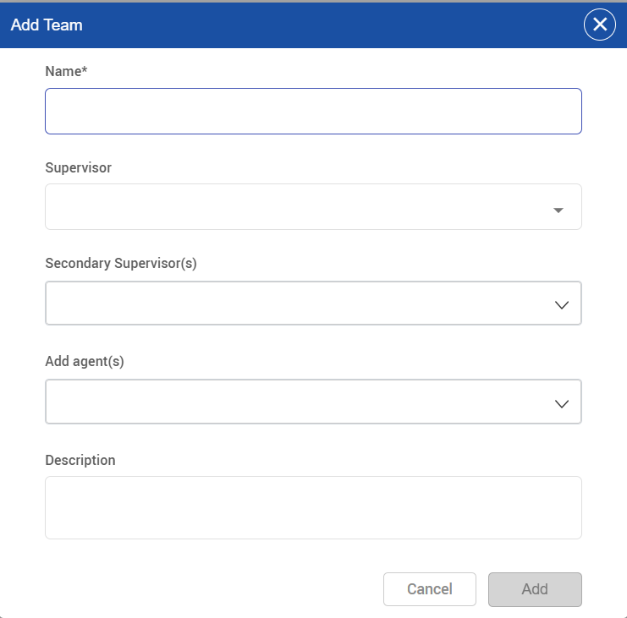Click blank footer area left of Cancel
The width and height of the screenshot is (627, 618).
pyautogui.click(x=212, y=589)
